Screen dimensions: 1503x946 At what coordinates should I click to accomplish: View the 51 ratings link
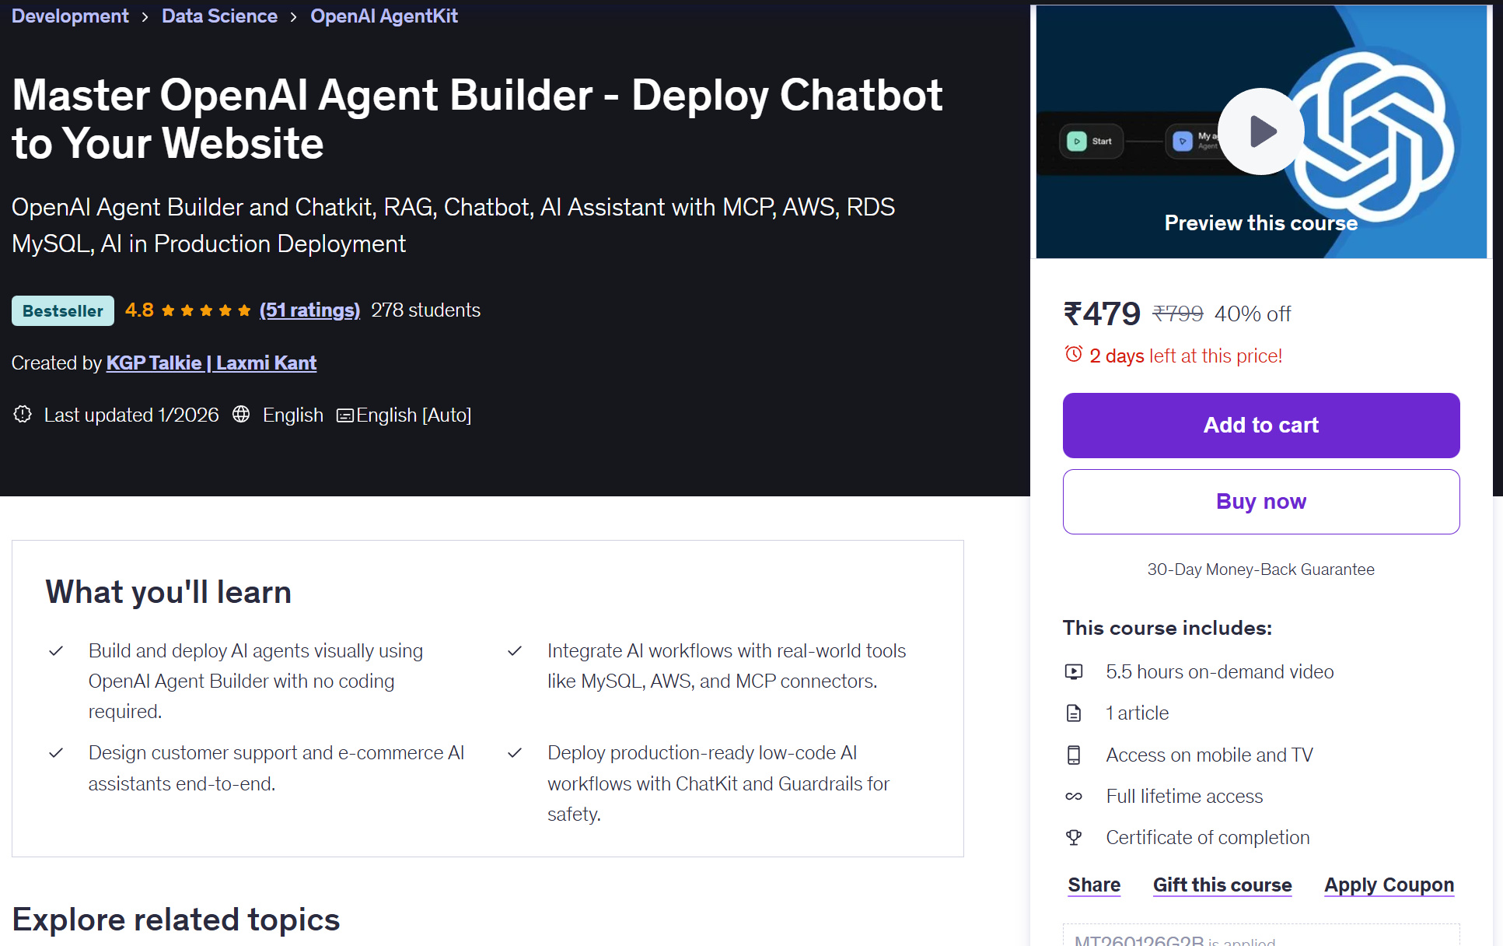coord(309,310)
